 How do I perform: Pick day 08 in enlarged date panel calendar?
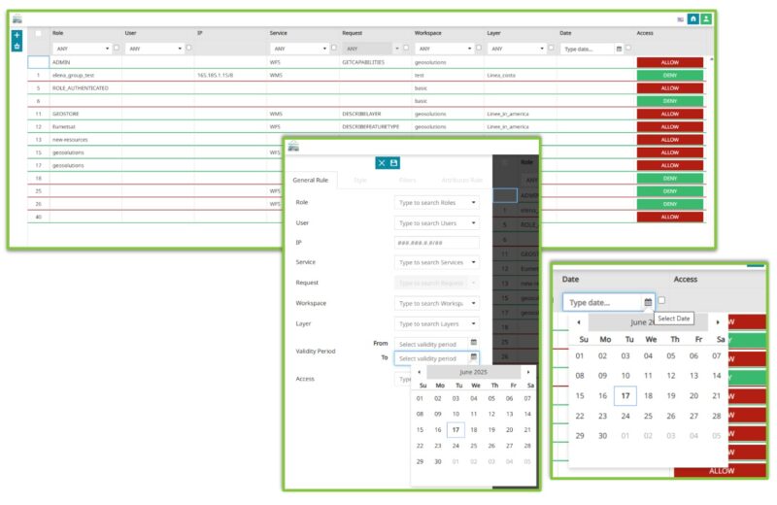(x=580, y=376)
